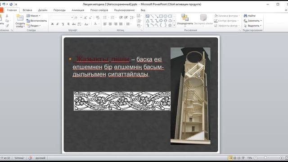
Task: Open the change case Aa dropdown
Action: point(87,24)
